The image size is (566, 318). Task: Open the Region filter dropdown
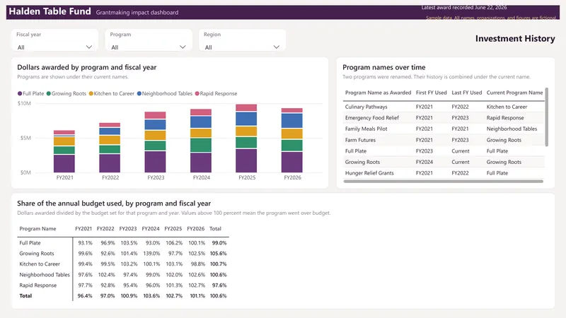pos(242,47)
